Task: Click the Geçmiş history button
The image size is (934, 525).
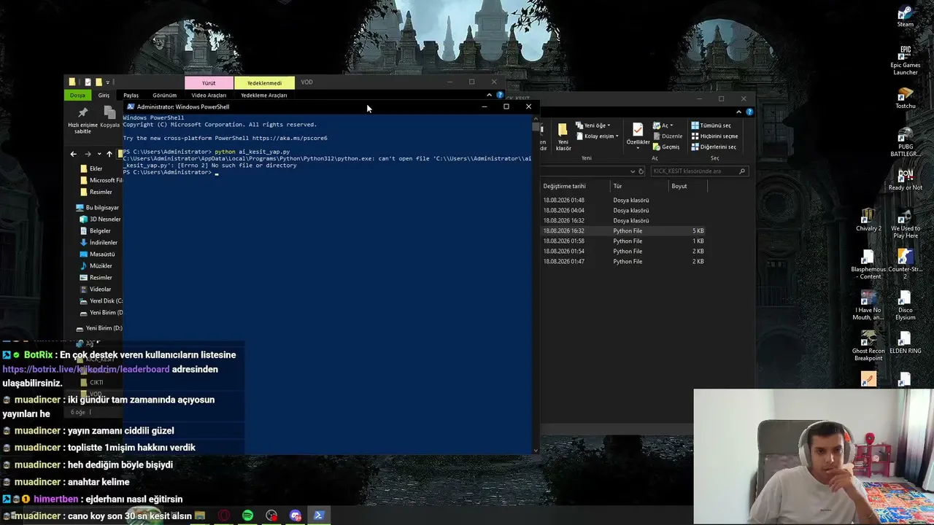Action: (x=666, y=147)
